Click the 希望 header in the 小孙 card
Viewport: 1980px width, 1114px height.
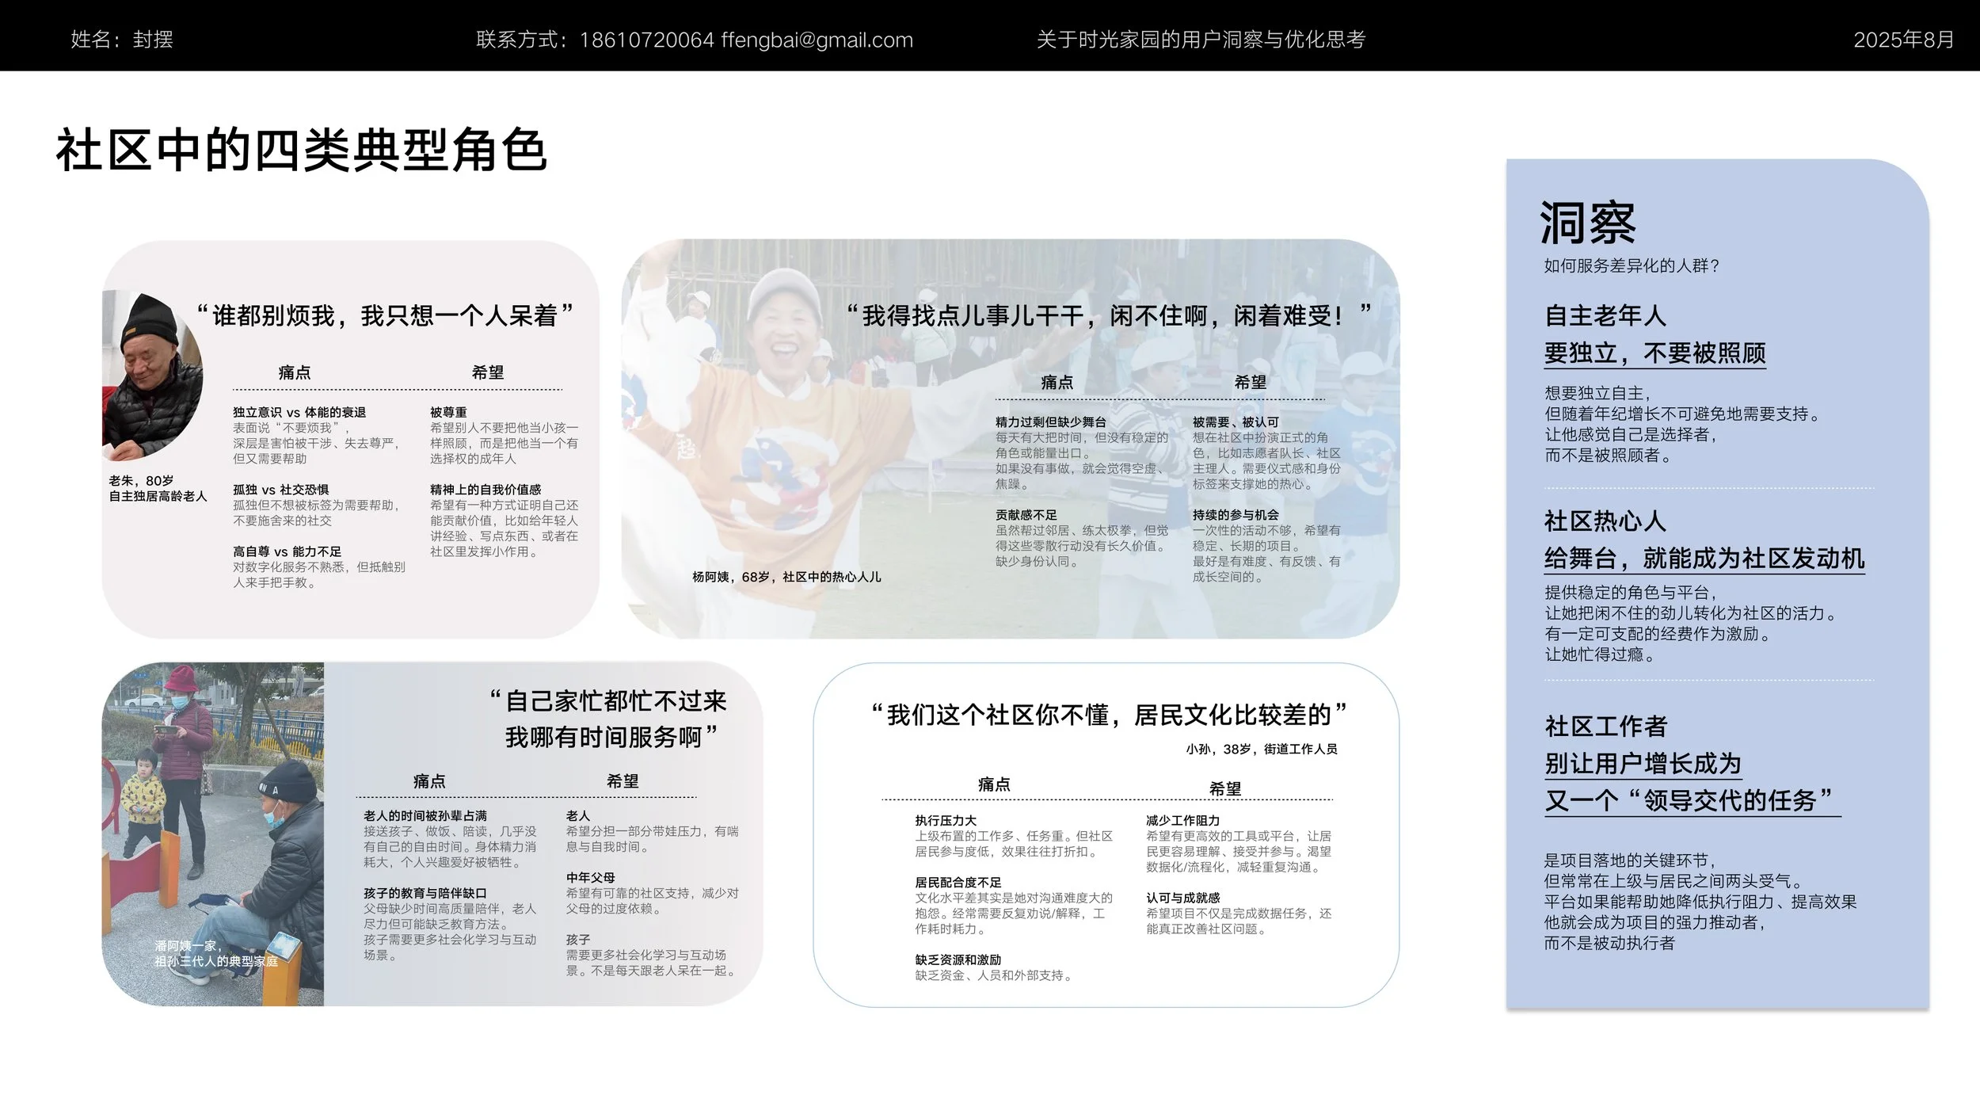tap(1224, 788)
